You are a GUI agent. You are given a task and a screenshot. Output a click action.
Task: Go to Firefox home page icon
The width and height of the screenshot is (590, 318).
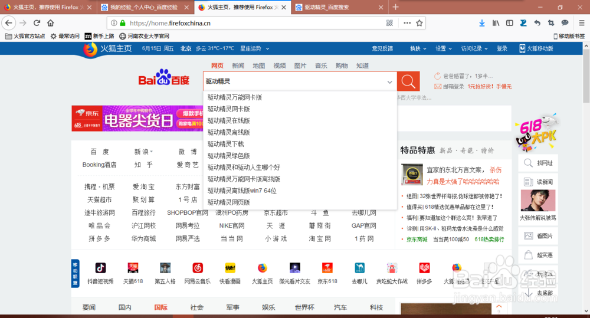[50, 23]
